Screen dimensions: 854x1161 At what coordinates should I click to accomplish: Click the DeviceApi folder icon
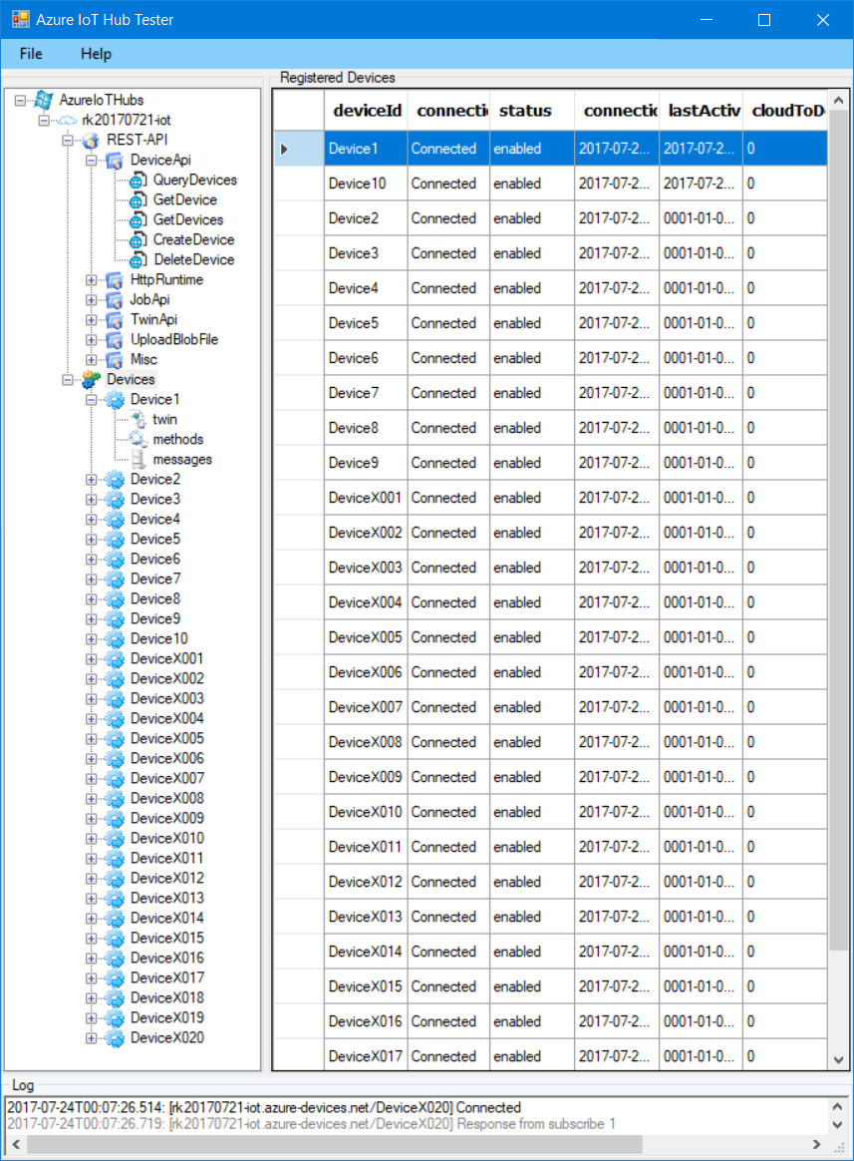pos(115,160)
